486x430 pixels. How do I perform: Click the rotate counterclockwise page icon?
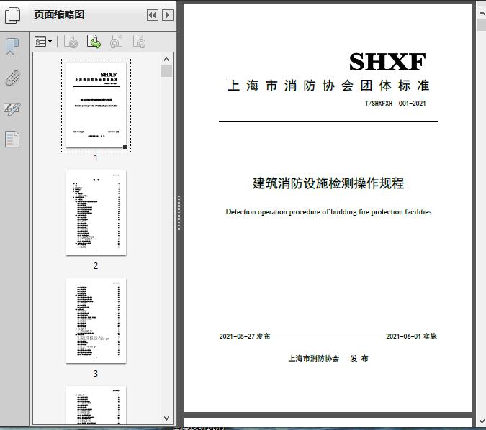[117, 42]
